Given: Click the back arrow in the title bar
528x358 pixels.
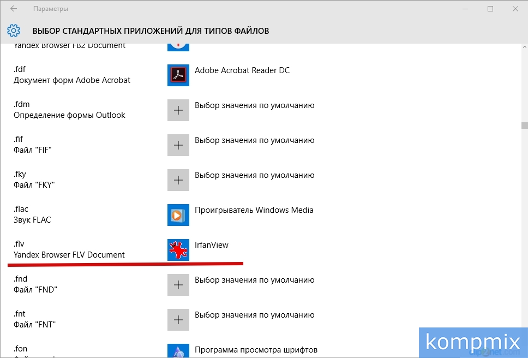Looking at the screenshot, I should point(14,9).
